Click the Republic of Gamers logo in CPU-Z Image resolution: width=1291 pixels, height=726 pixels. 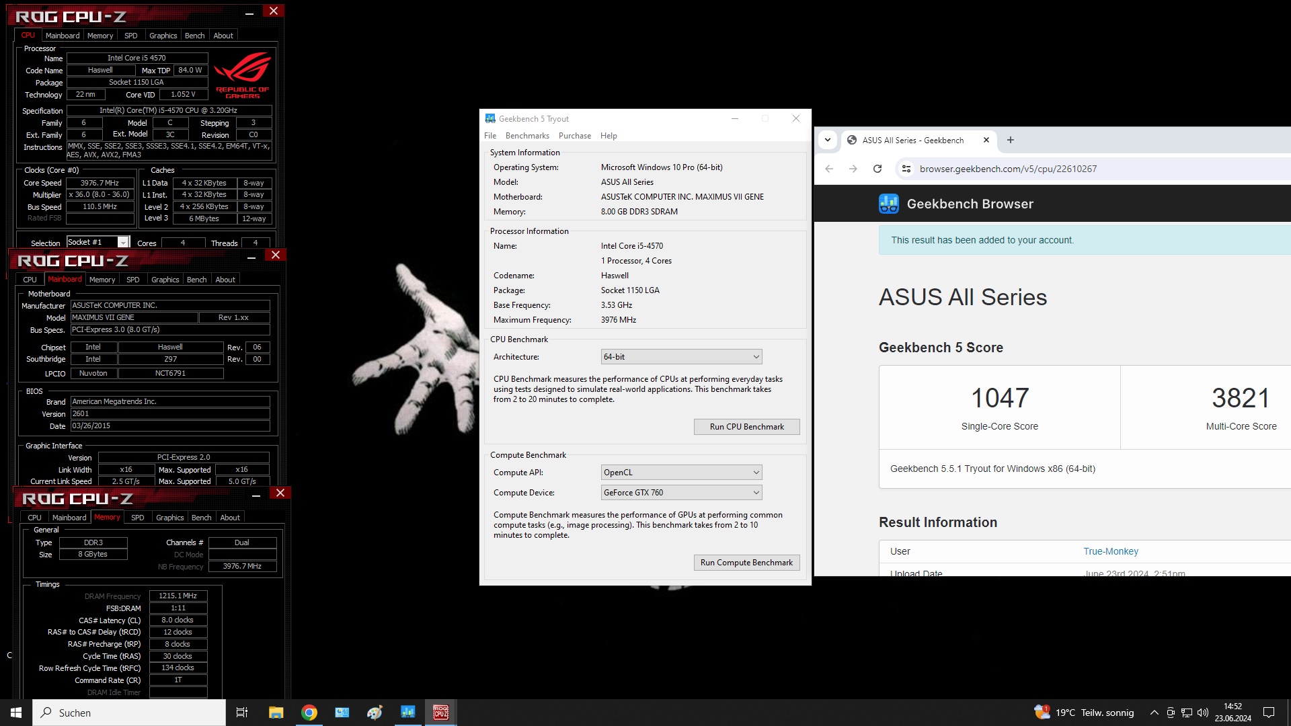pyautogui.click(x=242, y=75)
